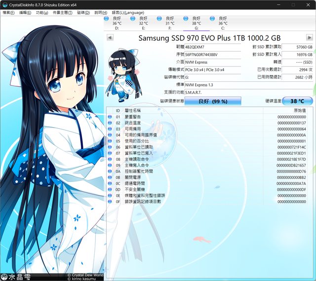Screen dimensions: 316x281
Task: Open the 佈景主題(T) theme menu
Action: pos(62,12)
